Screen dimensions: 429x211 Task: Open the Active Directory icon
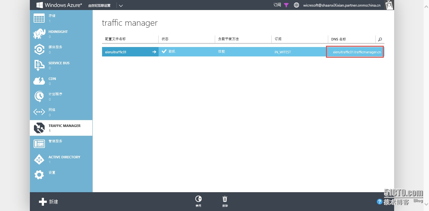tap(39, 159)
